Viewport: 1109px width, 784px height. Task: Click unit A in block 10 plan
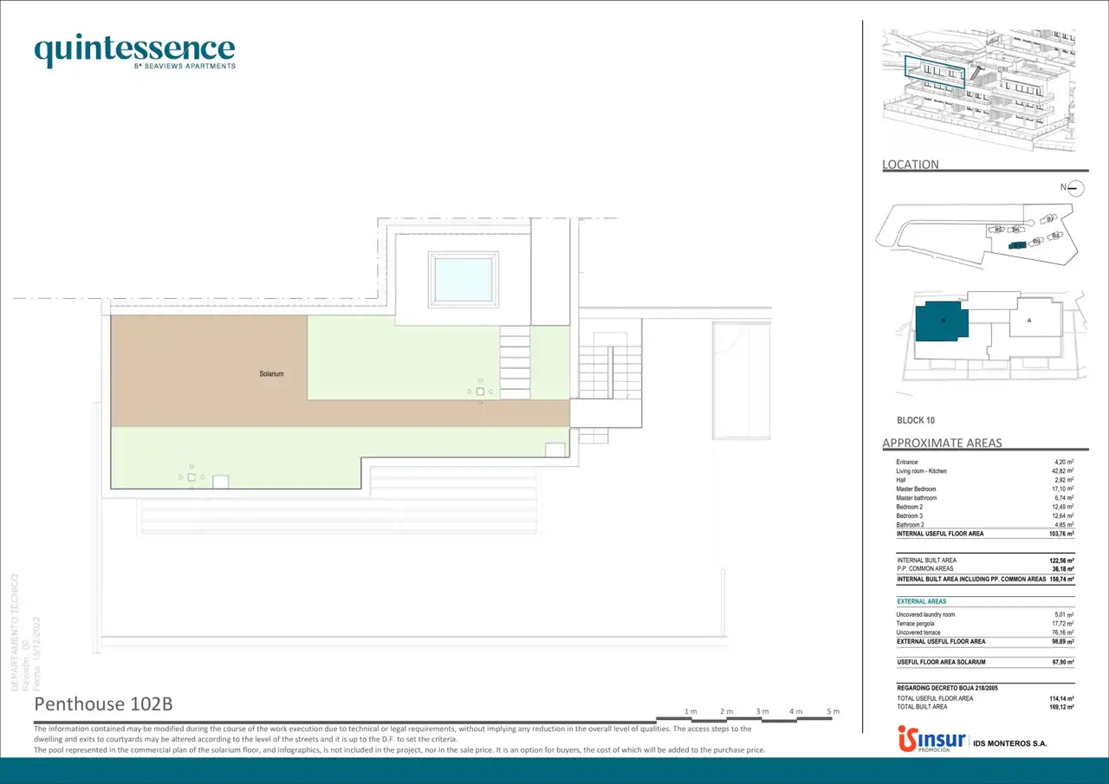pyautogui.click(x=1029, y=320)
